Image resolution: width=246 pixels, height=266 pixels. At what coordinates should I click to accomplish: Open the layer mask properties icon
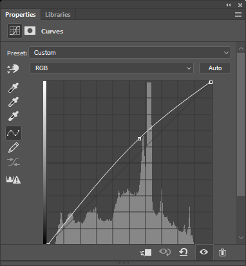pos(30,31)
